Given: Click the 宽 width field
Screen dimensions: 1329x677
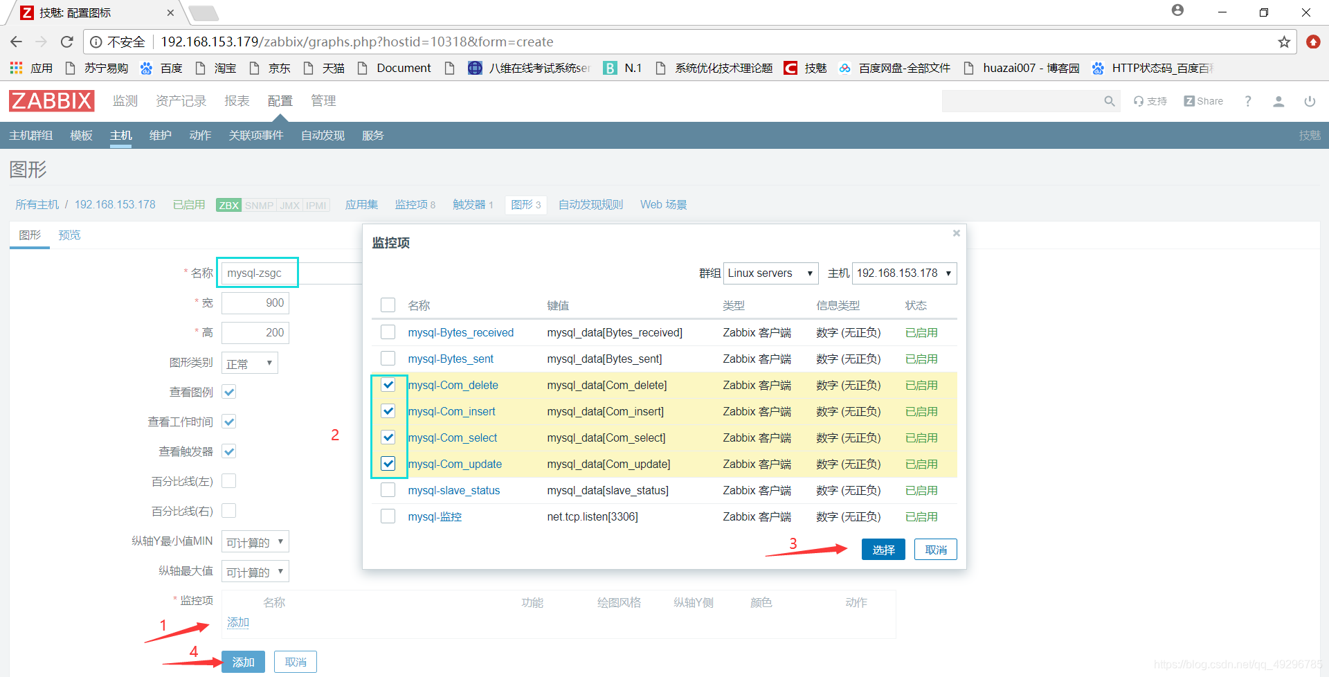Looking at the screenshot, I should click(x=255, y=303).
